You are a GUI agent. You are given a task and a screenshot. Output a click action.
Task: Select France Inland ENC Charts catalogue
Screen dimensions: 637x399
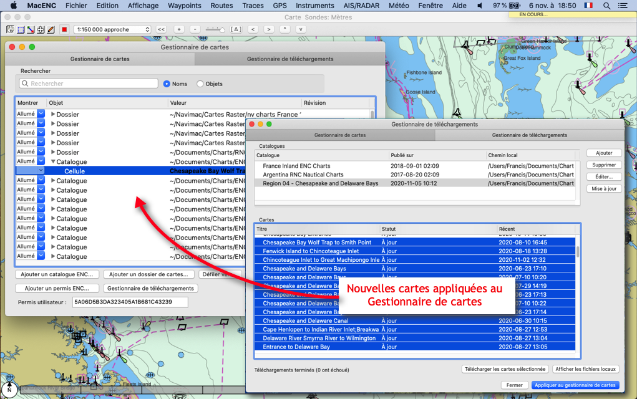(415, 166)
